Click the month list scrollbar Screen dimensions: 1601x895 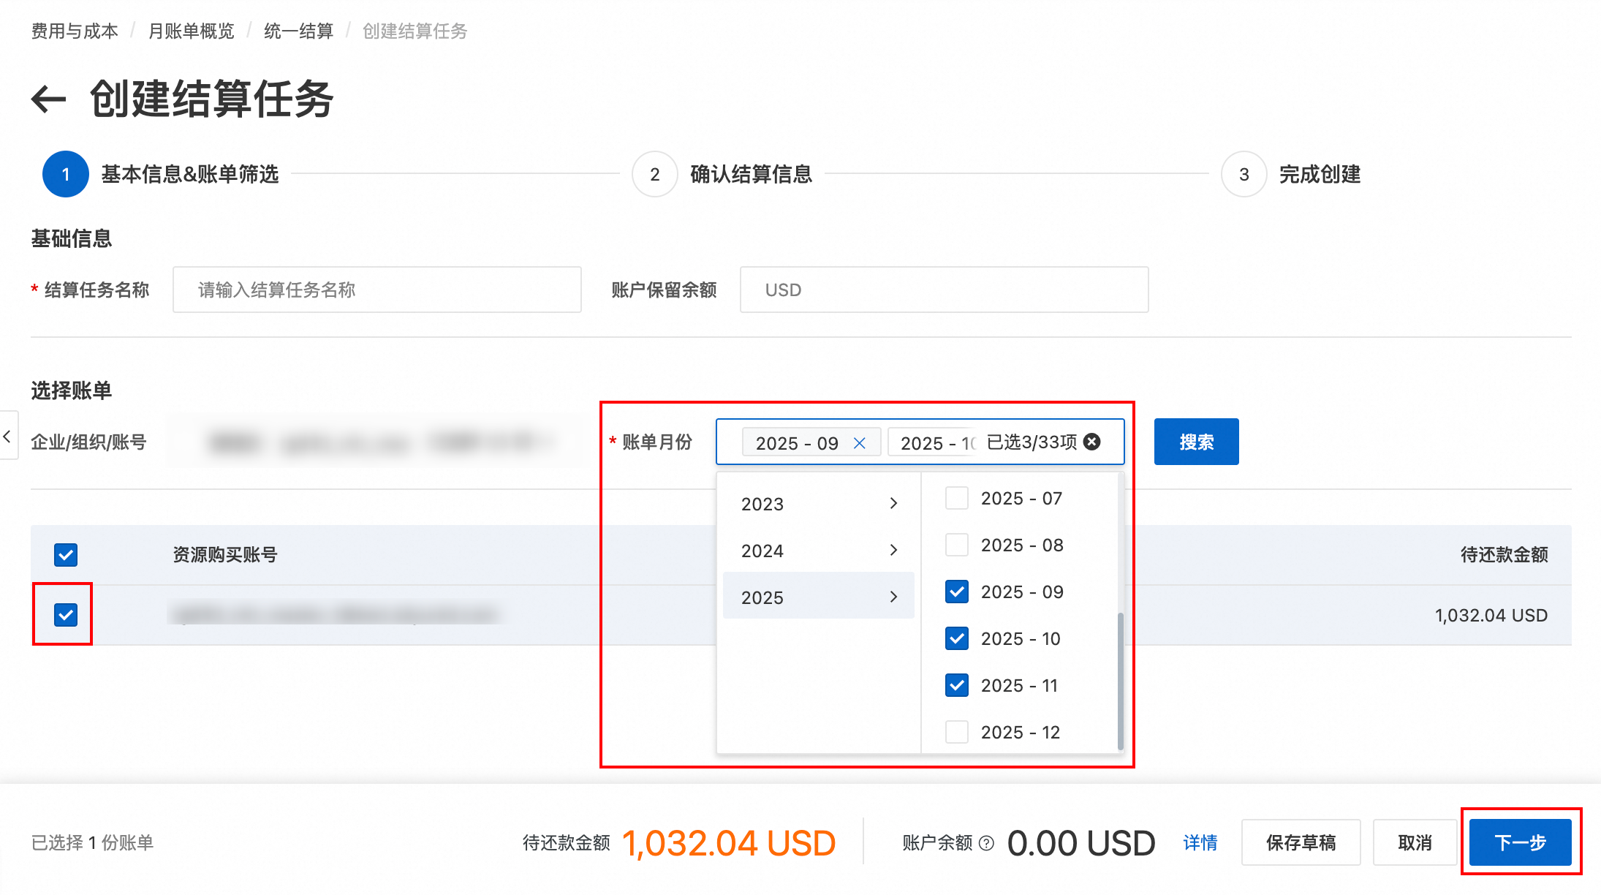tap(1120, 680)
